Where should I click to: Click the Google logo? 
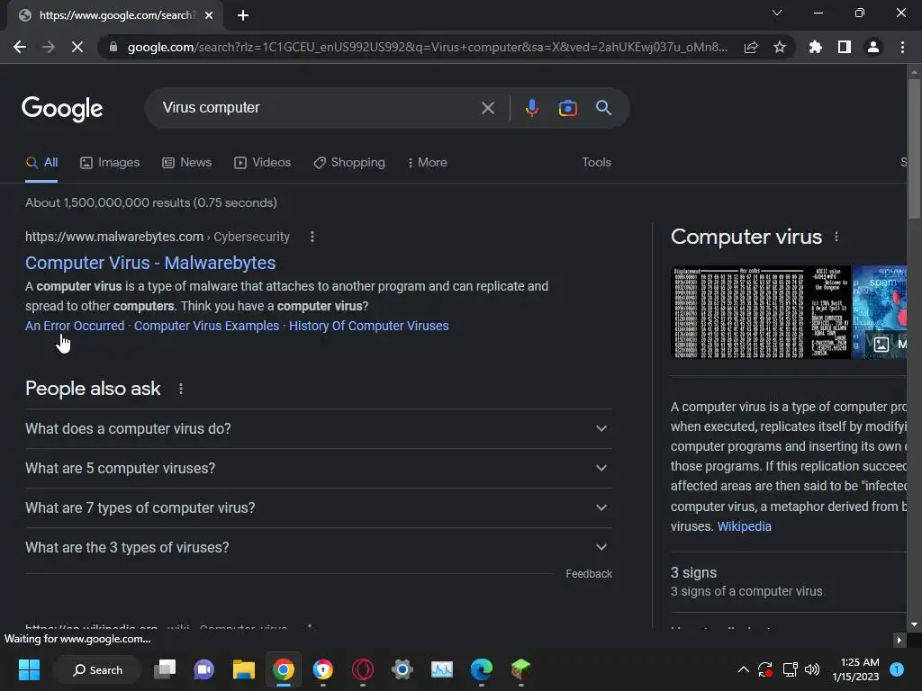click(x=62, y=109)
